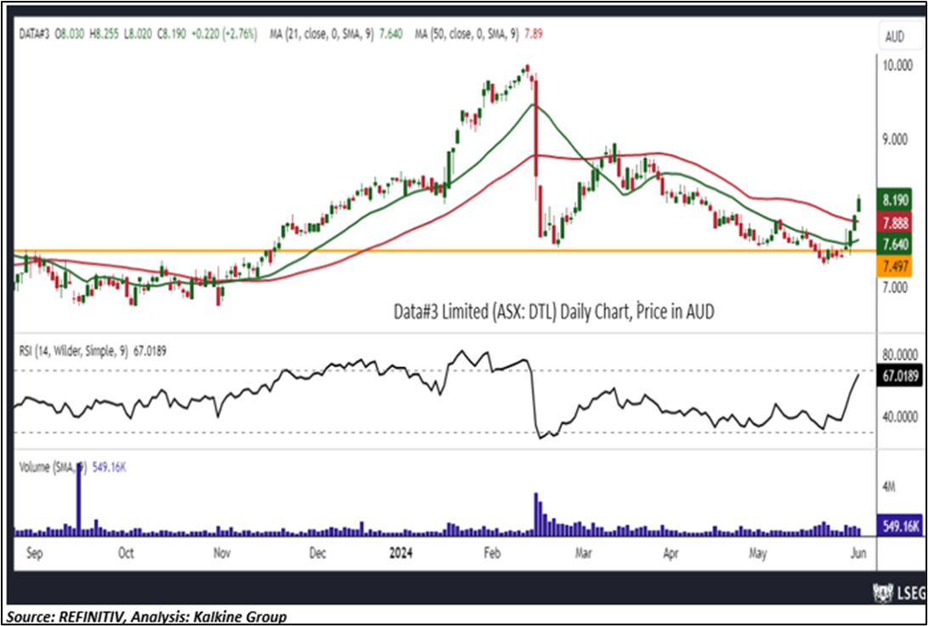The height and width of the screenshot is (626, 928).
Task: Open the RSI (14, Wilder, Simple, 9) legend
Action: [x=72, y=351]
